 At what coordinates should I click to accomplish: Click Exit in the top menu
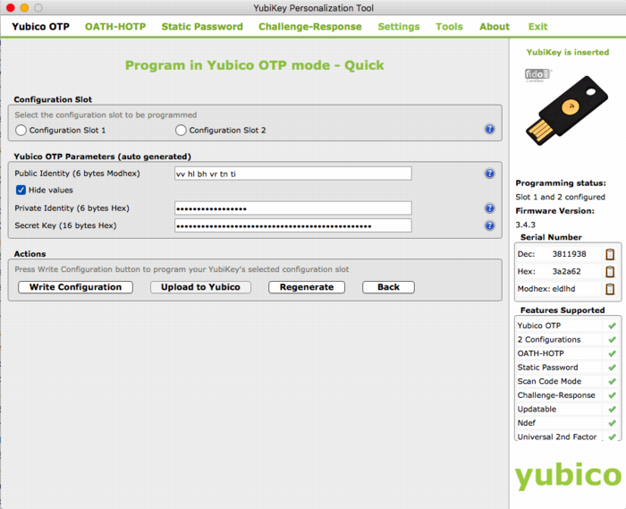coord(537,27)
